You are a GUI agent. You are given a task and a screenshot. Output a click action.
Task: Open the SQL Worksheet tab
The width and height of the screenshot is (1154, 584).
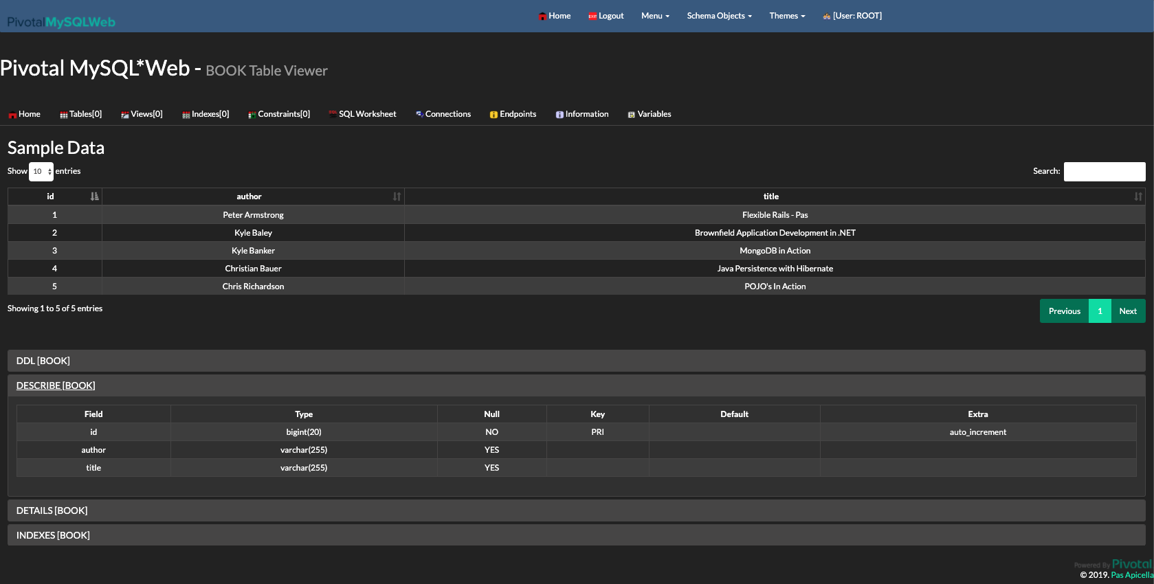[x=363, y=114]
